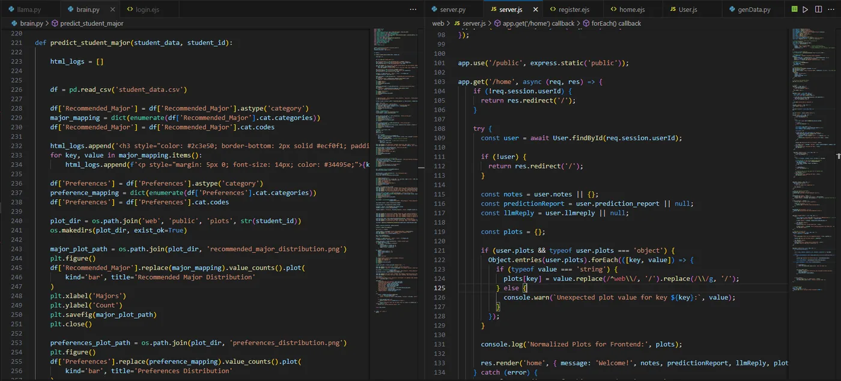Screen dimensions: 841x381
Task: Open the web folder breadcrumb
Action: pos(439,23)
